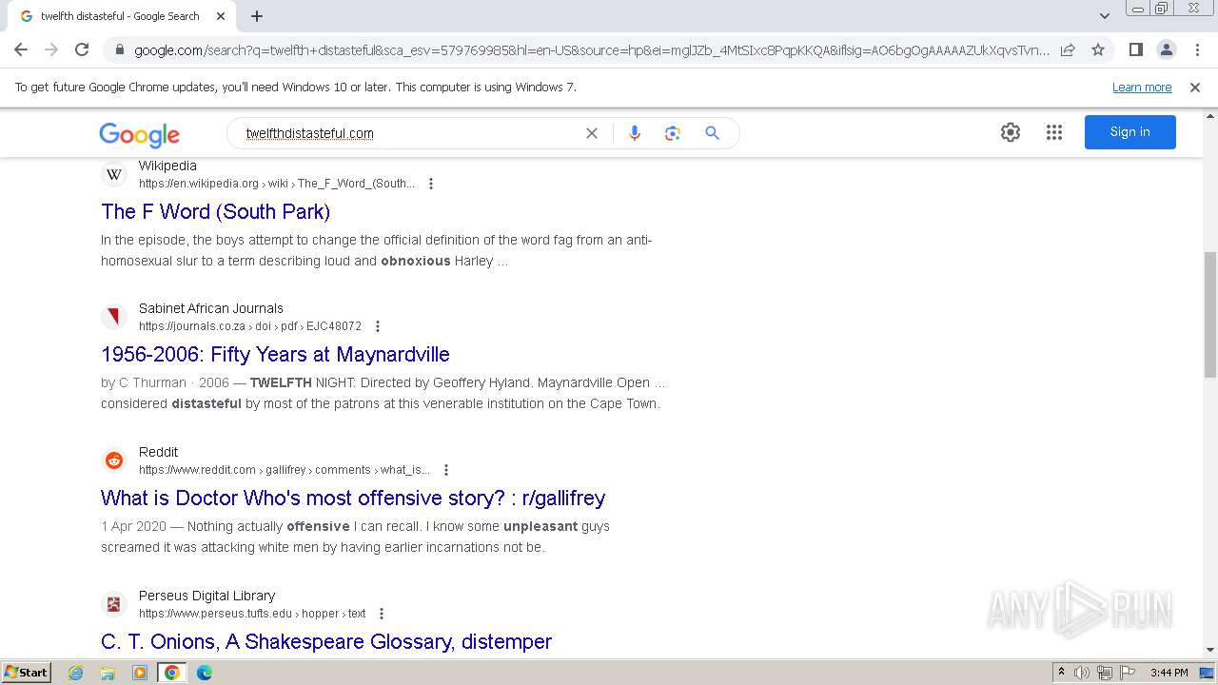
Task: Open the Start menu
Action: click(27, 673)
